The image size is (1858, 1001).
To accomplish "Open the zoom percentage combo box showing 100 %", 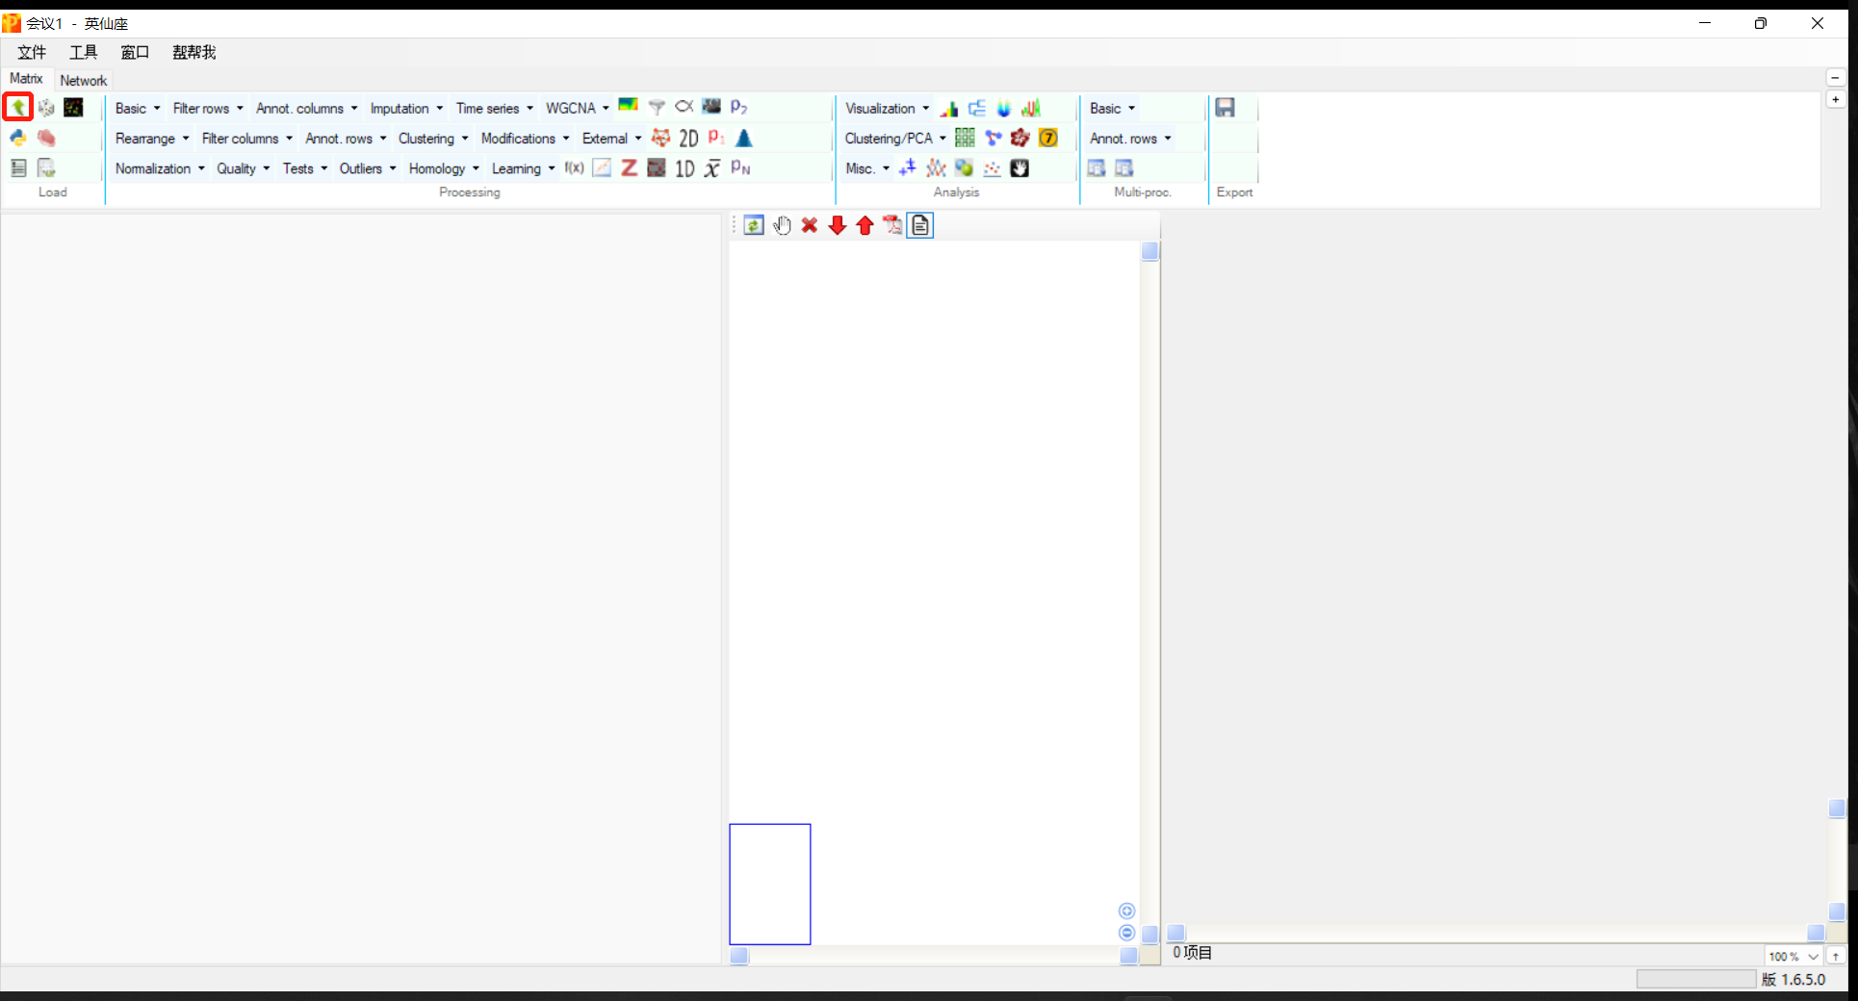I will coord(1793,956).
